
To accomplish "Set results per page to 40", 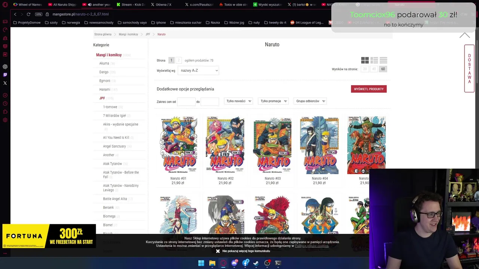I will (x=373, y=69).
